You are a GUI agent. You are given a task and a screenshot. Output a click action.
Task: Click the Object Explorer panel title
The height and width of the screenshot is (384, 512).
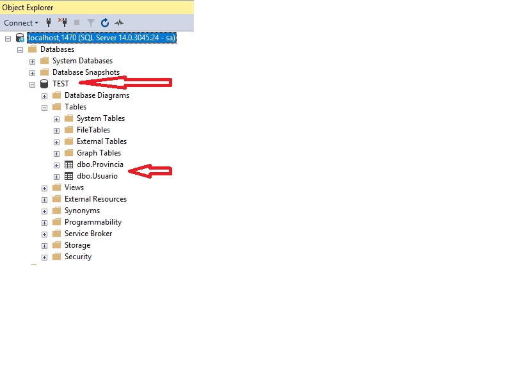[28, 7]
